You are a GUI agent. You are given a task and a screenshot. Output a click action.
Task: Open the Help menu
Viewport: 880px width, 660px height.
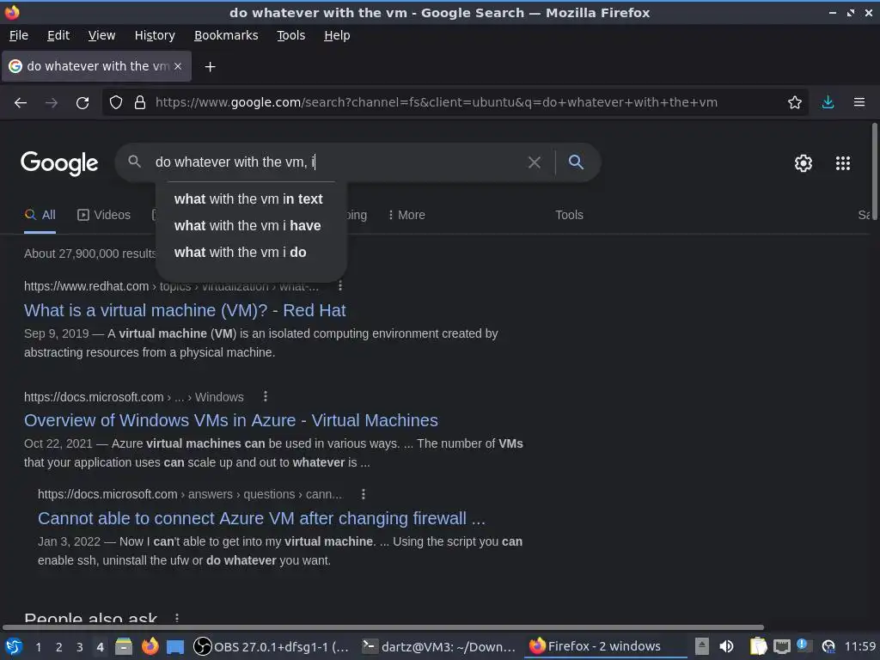click(x=337, y=35)
